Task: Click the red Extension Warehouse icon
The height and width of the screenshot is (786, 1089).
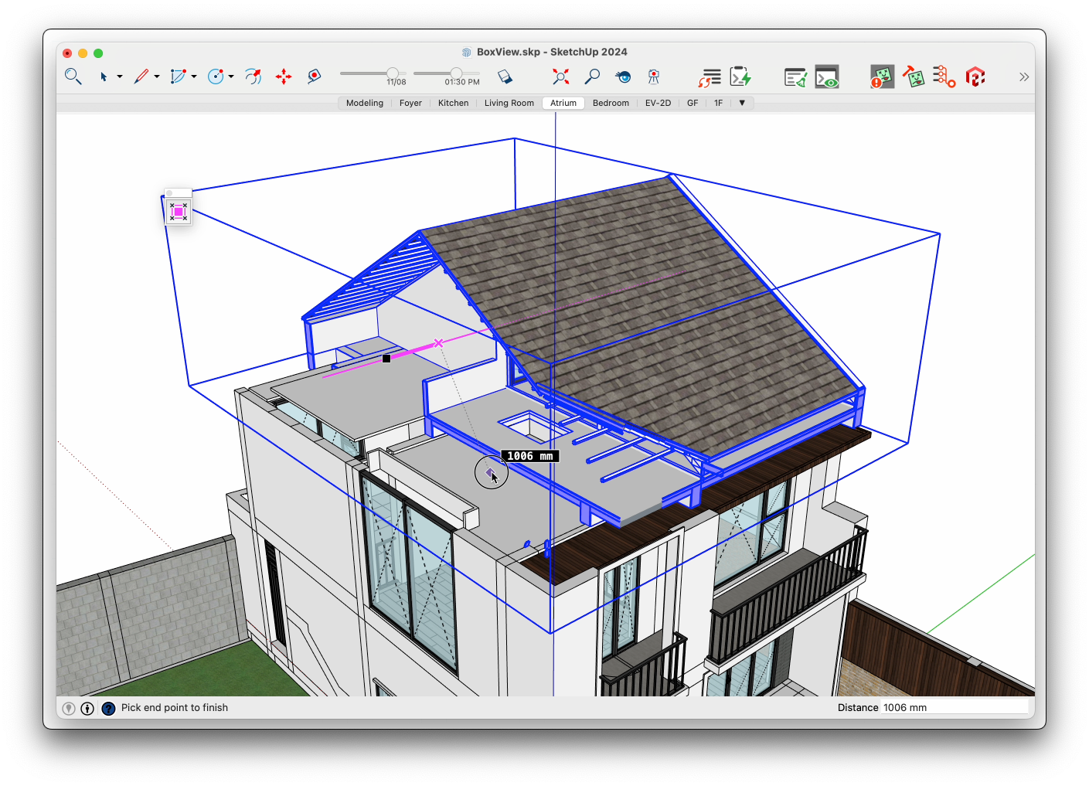Action: (x=975, y=77)
